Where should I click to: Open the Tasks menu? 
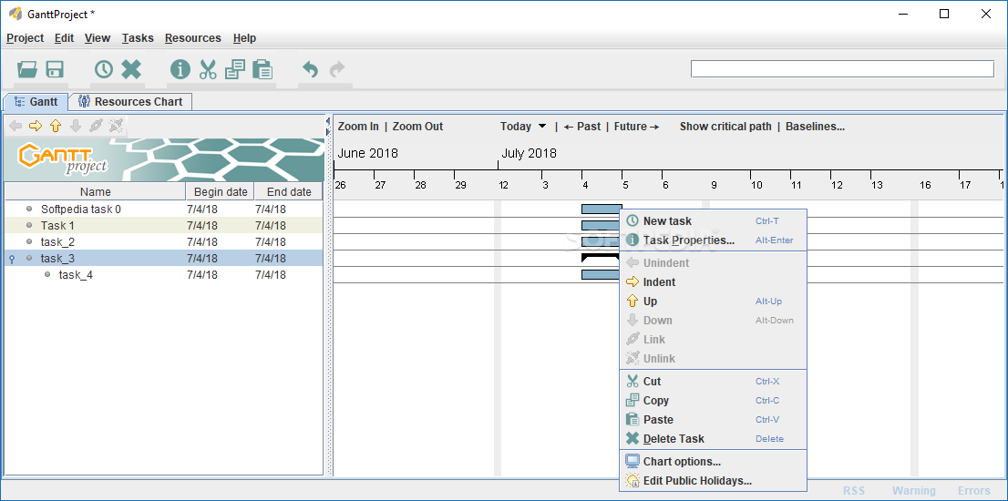(x=138, y=38)
